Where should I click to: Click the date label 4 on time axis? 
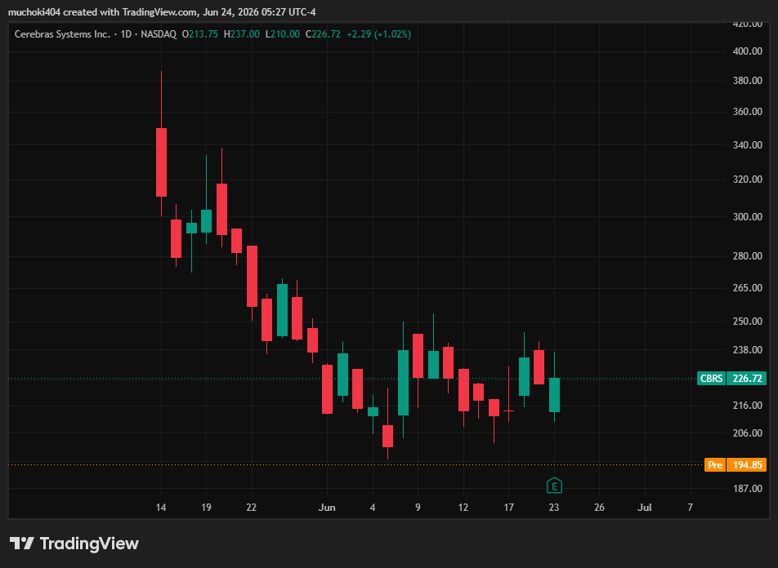(x=373, y=507)
